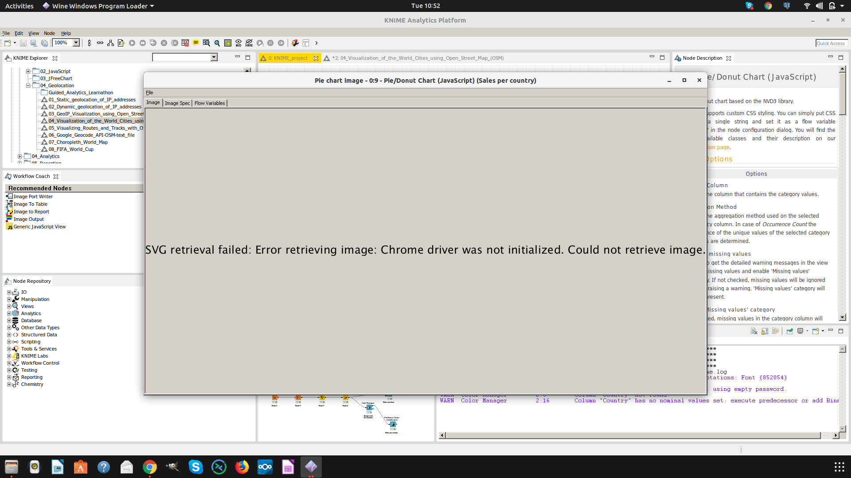Click the New workflow toolbar icon

coord(8,43)
